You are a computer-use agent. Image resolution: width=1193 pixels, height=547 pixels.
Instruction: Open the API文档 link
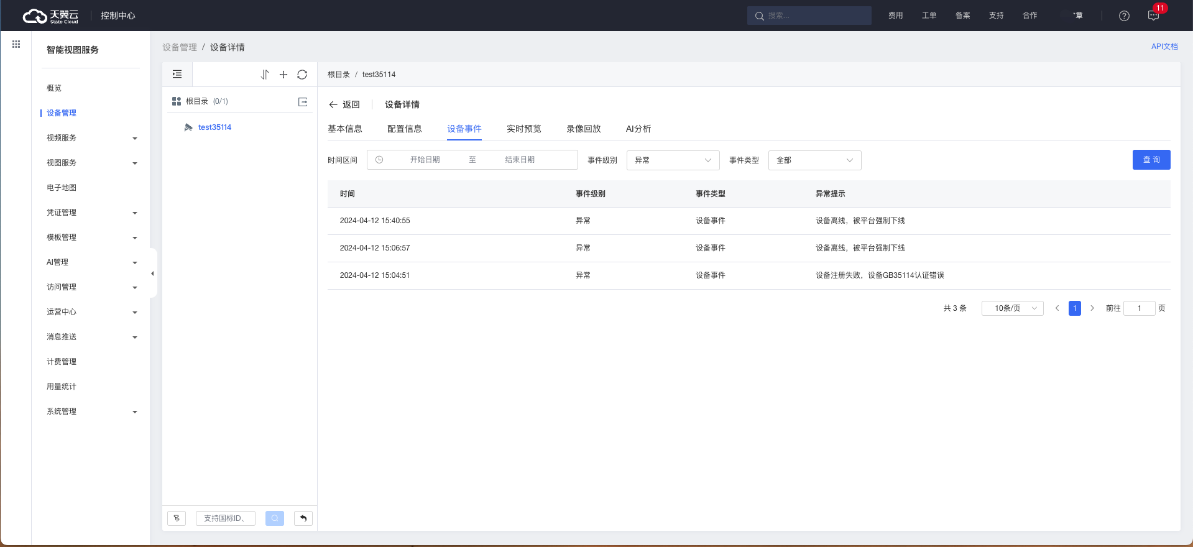[x=1164, y=47]
